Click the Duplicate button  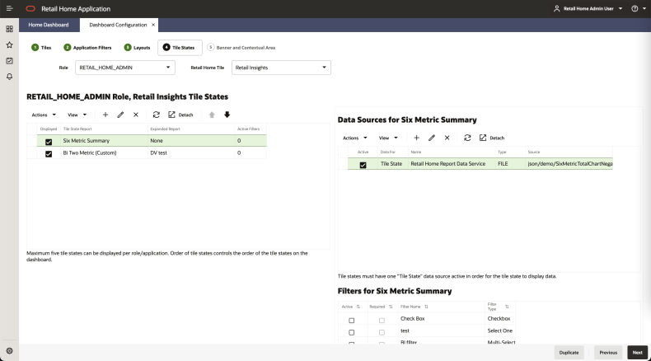[x=569, y=352]
